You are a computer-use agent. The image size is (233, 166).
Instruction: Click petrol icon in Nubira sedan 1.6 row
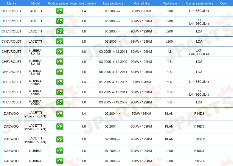pyautogui.click(x=60, y=92)
